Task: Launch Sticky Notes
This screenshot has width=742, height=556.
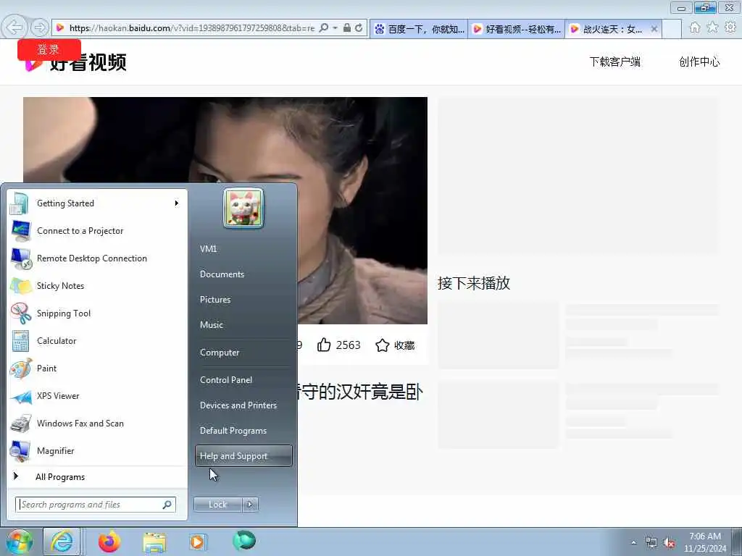Action: [x=97, y=285]
